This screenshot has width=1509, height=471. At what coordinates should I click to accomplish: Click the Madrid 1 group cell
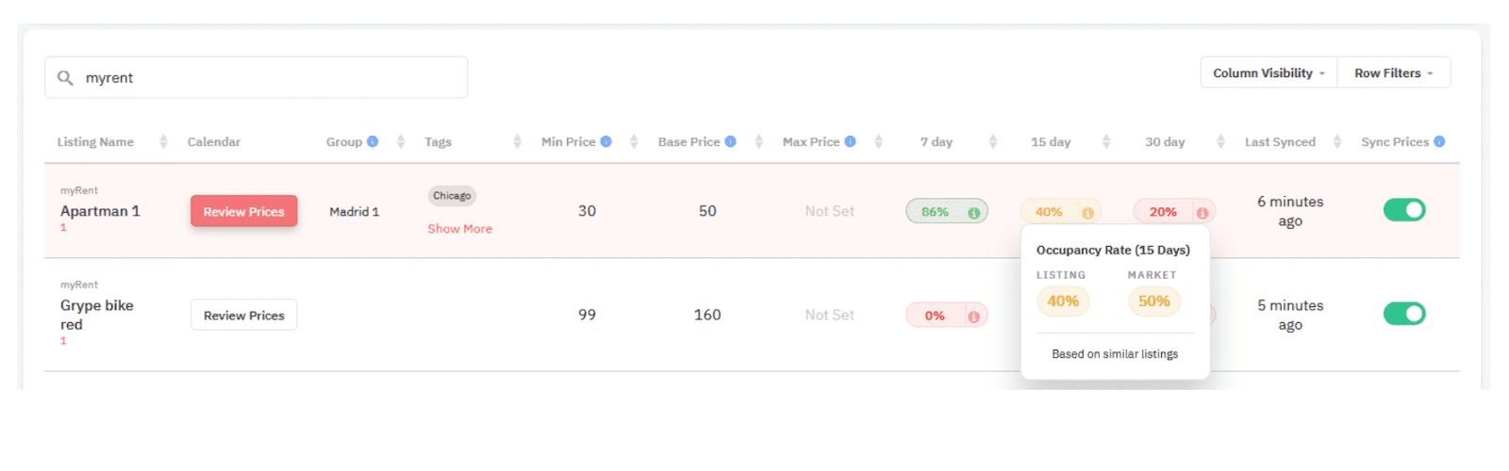[x=354, y=211]
